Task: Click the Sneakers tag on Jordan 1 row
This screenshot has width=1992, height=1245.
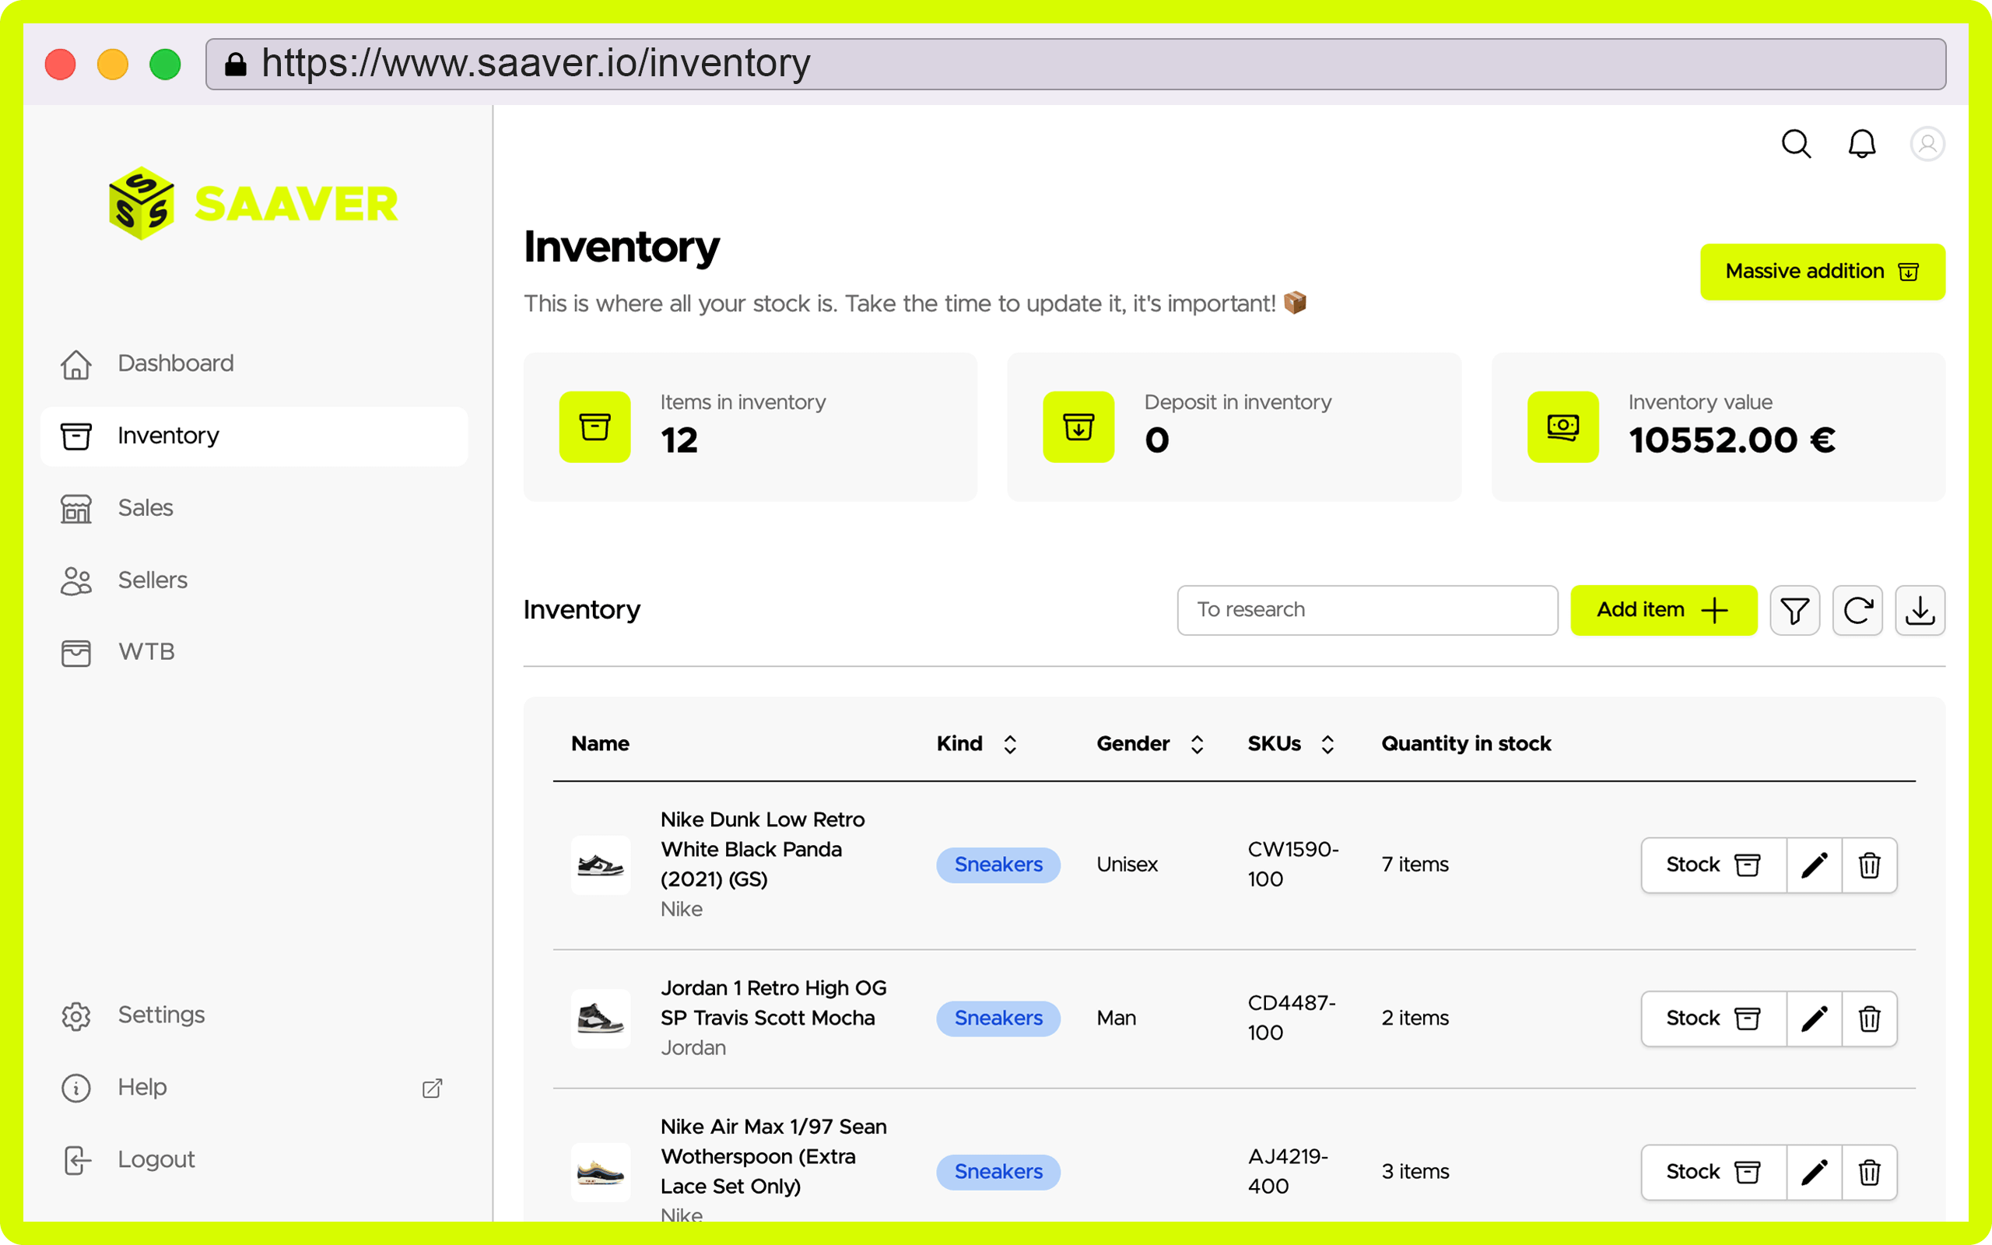Action: [998, 1019]
